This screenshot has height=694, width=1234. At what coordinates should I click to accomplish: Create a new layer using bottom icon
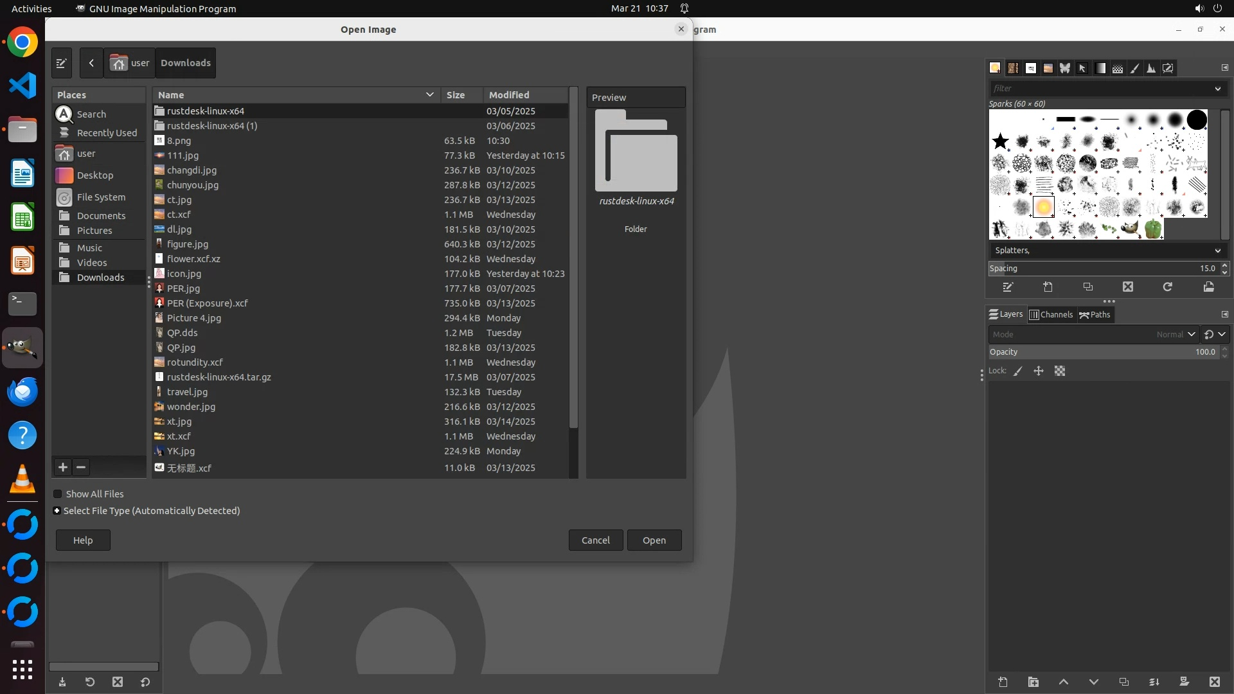tap(1003, 682)
